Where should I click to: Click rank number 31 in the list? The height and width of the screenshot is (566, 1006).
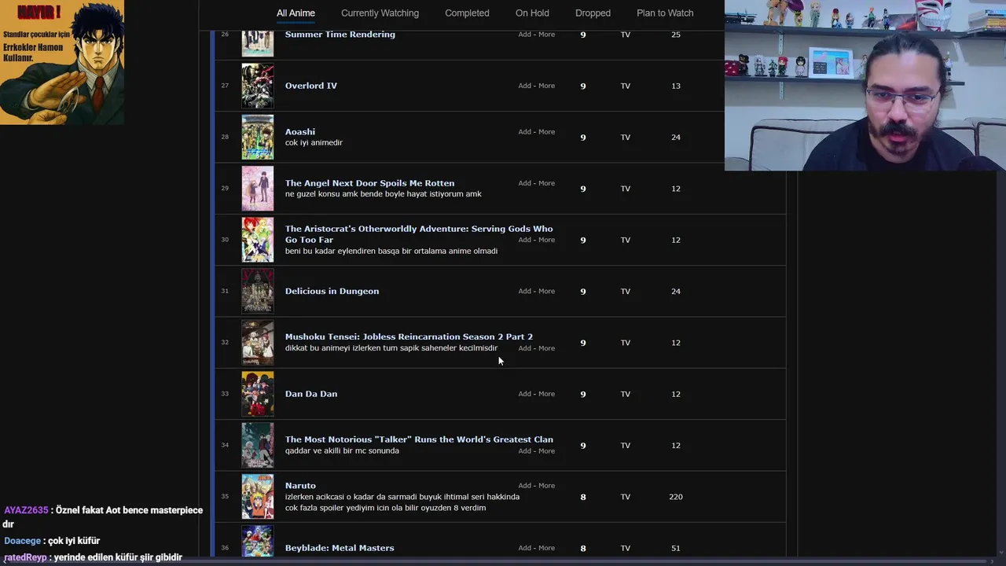pos(225,291)
